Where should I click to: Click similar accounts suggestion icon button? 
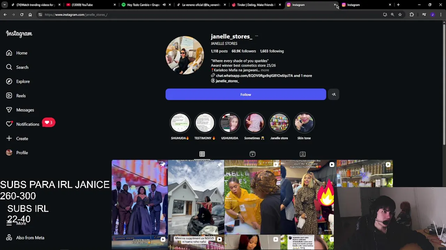tap(334, 94)
